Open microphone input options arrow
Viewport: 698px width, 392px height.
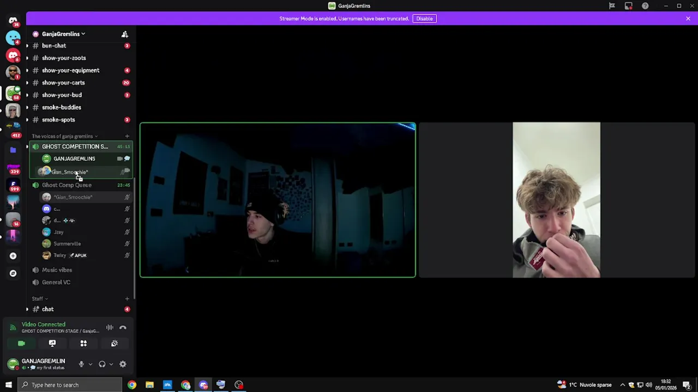tap(90, 364)
